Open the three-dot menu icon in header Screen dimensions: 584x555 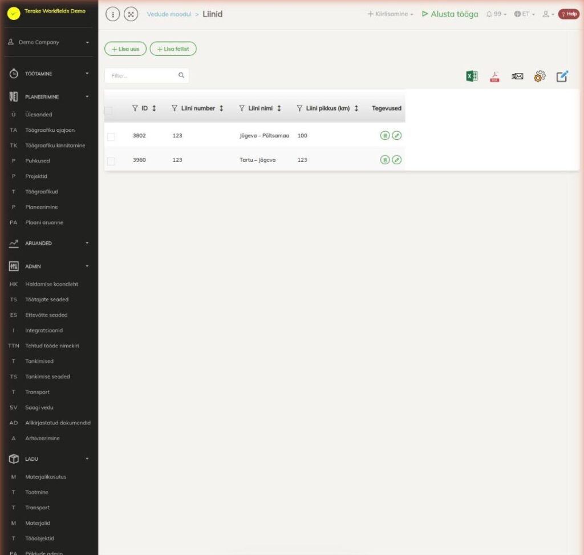click(112, 14)
